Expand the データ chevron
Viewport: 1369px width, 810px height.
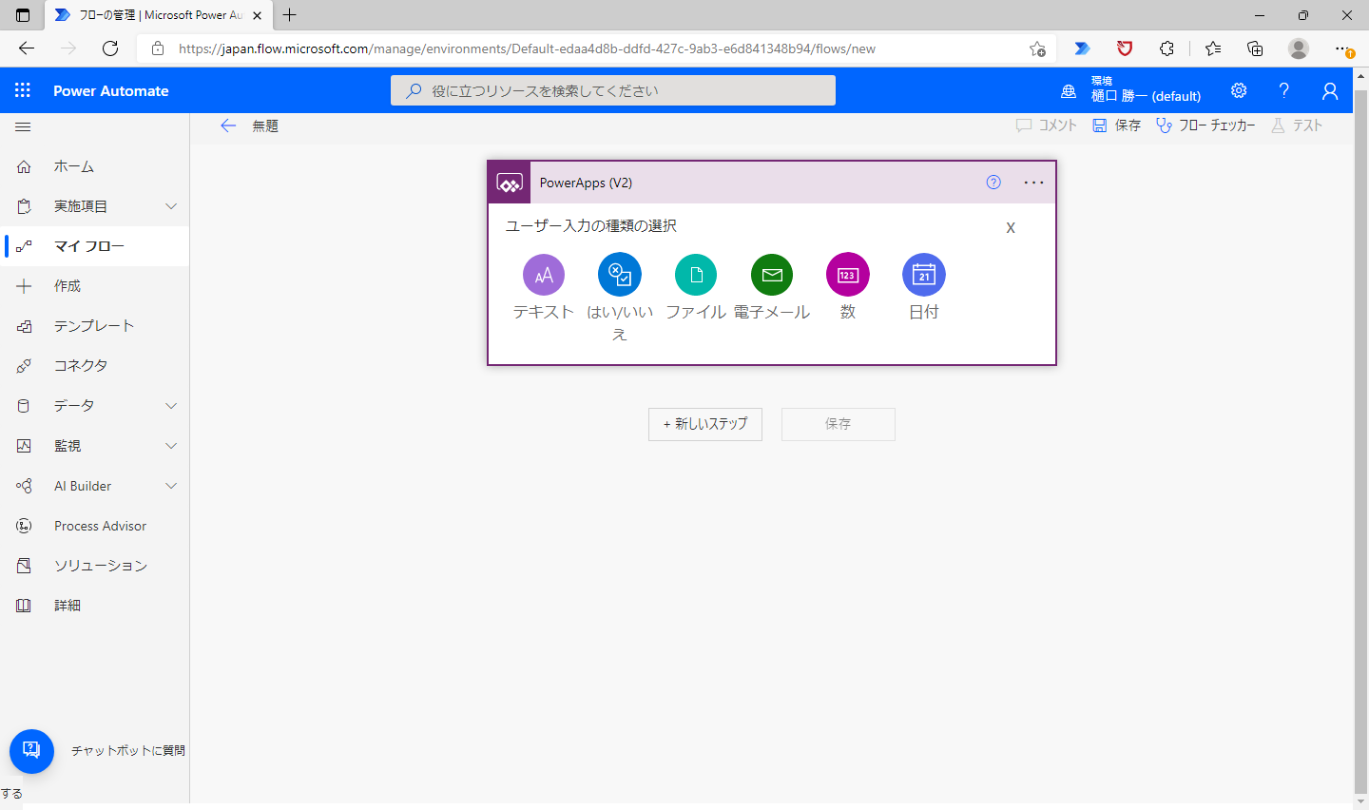(171, 406)
